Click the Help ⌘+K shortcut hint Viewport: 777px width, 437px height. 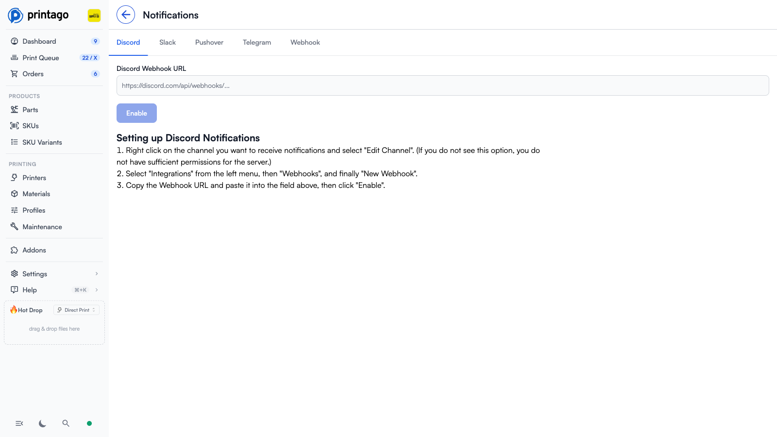(81, 290)
